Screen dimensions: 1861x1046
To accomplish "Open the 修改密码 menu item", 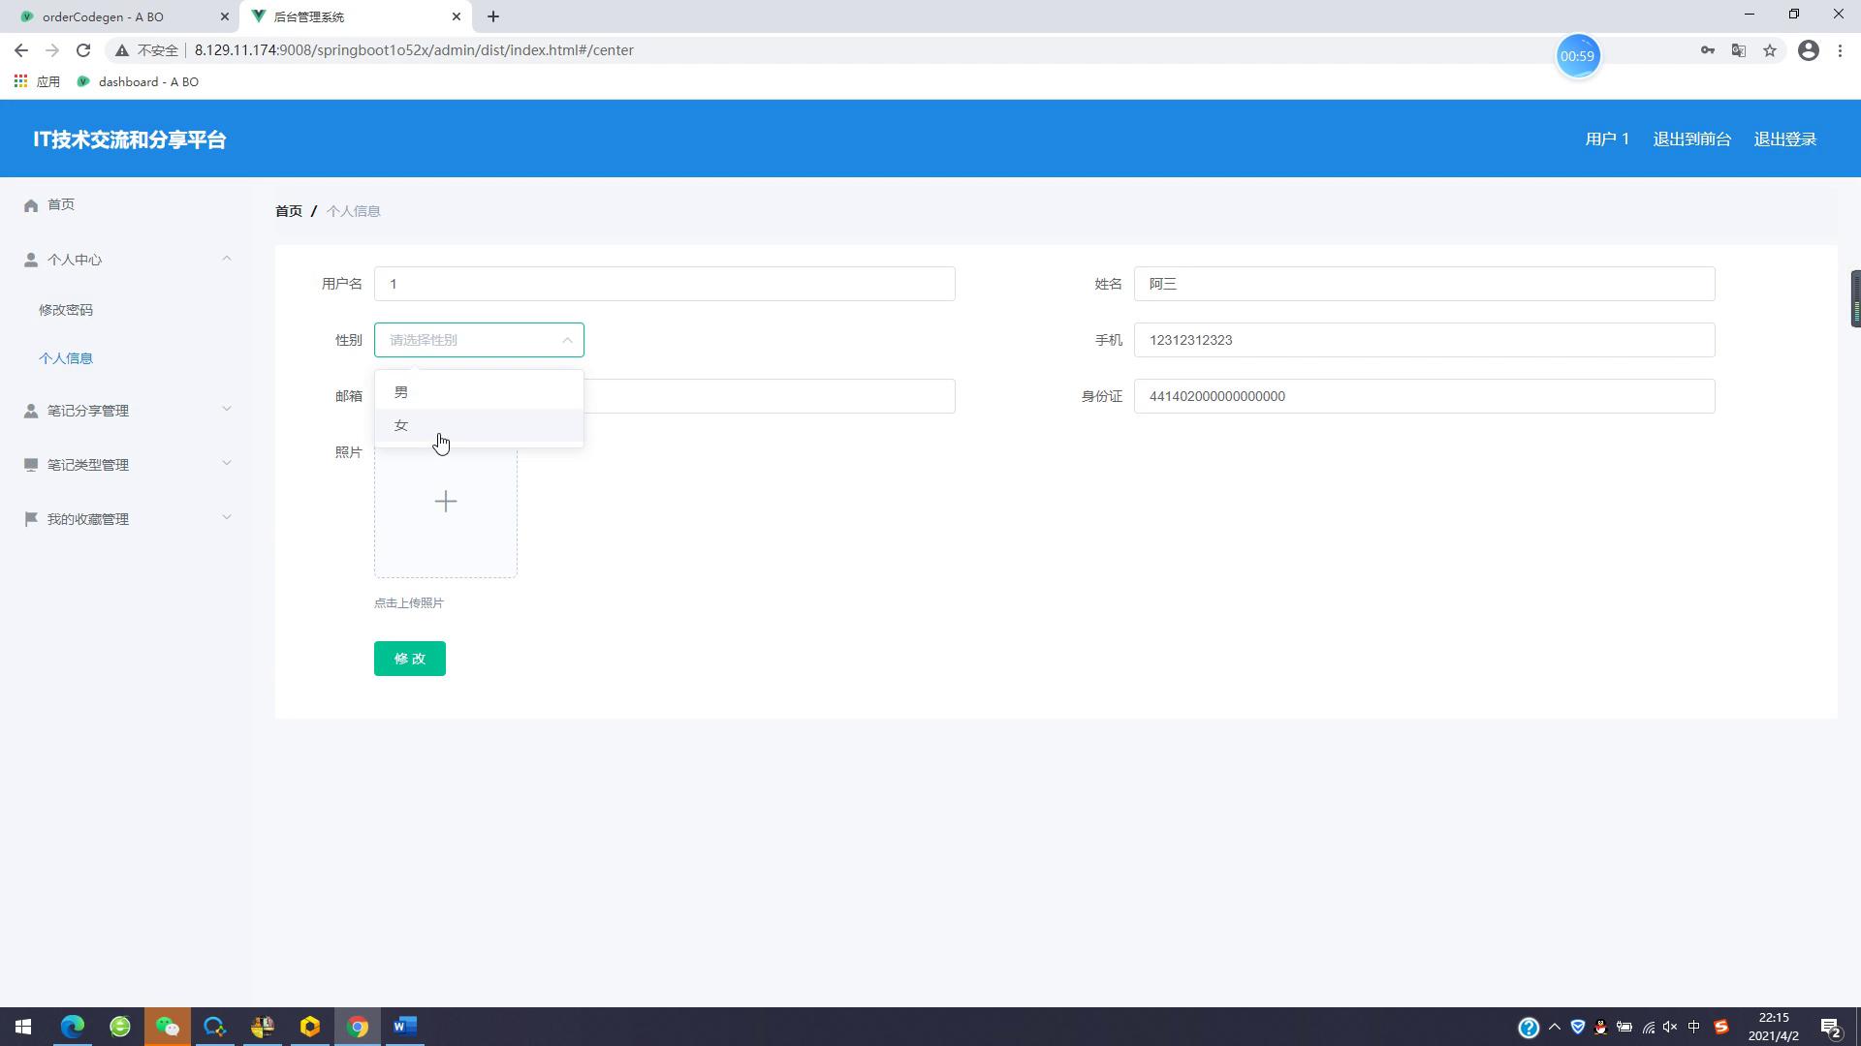I will click(x=66, y=310).
